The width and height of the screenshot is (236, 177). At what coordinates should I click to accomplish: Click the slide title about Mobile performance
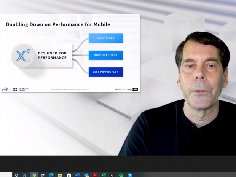click(58, 24)
